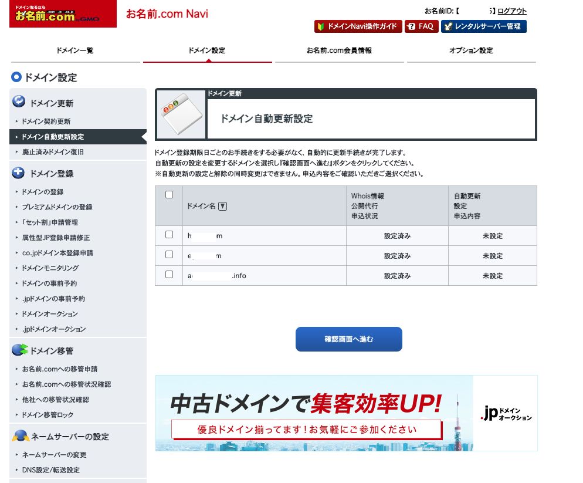Check the box for the second .com domain row
Viewport: 583px width, 483px height.
pyautogui.click(x=169, y=255)
